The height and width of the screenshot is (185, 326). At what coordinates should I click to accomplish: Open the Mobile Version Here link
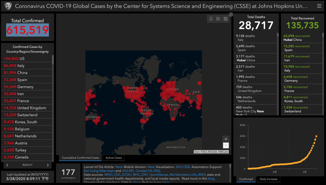click(151, 167)
